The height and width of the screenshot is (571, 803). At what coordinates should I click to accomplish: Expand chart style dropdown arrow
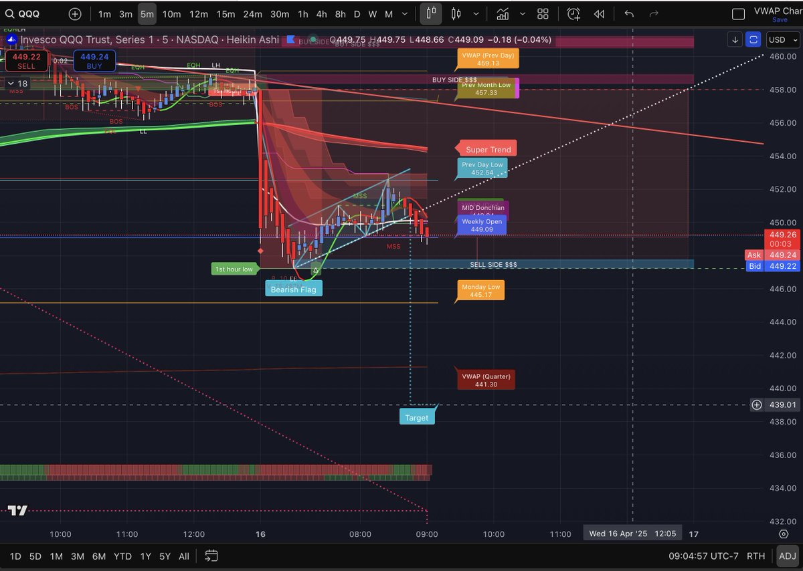476,14
